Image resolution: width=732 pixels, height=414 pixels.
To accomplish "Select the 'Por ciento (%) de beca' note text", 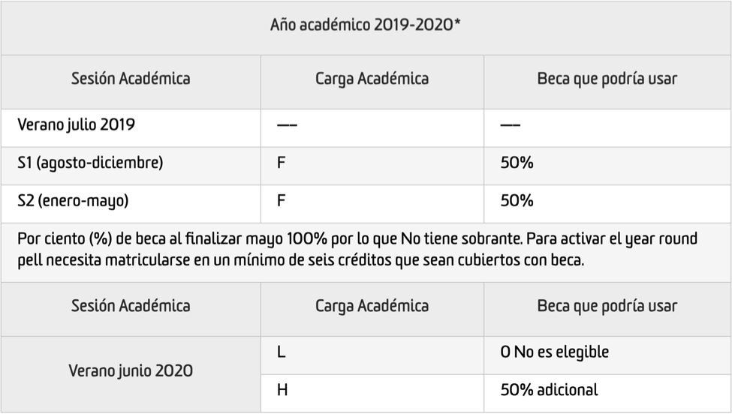I will coord(357,250).
